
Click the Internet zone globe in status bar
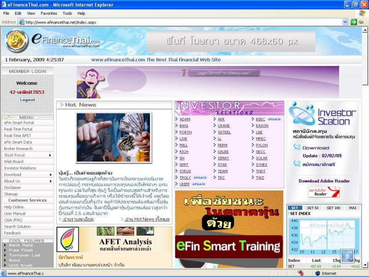[318, 273]
